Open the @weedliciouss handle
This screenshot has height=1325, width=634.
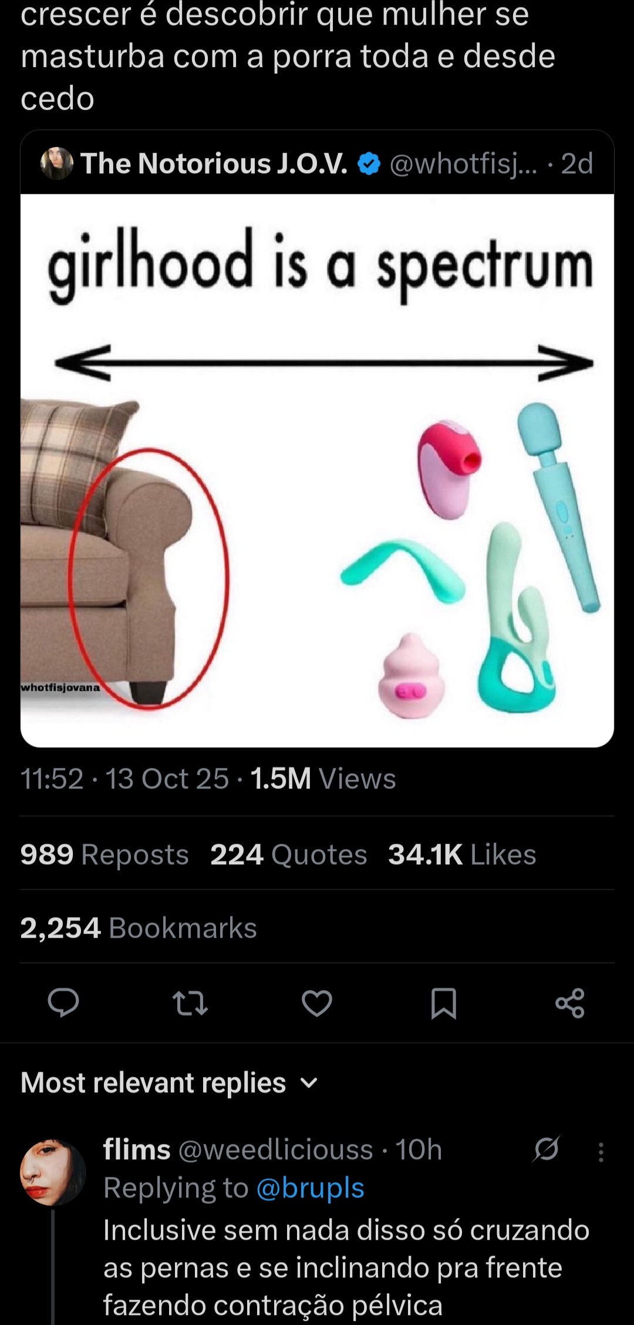tap(275, 1149)
